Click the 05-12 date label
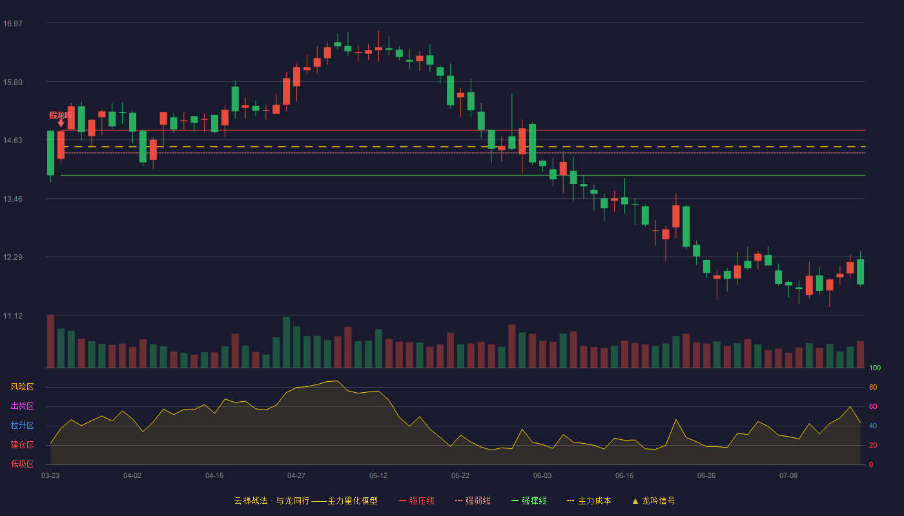This screenshot has height=516, width=904. point(378,475)
